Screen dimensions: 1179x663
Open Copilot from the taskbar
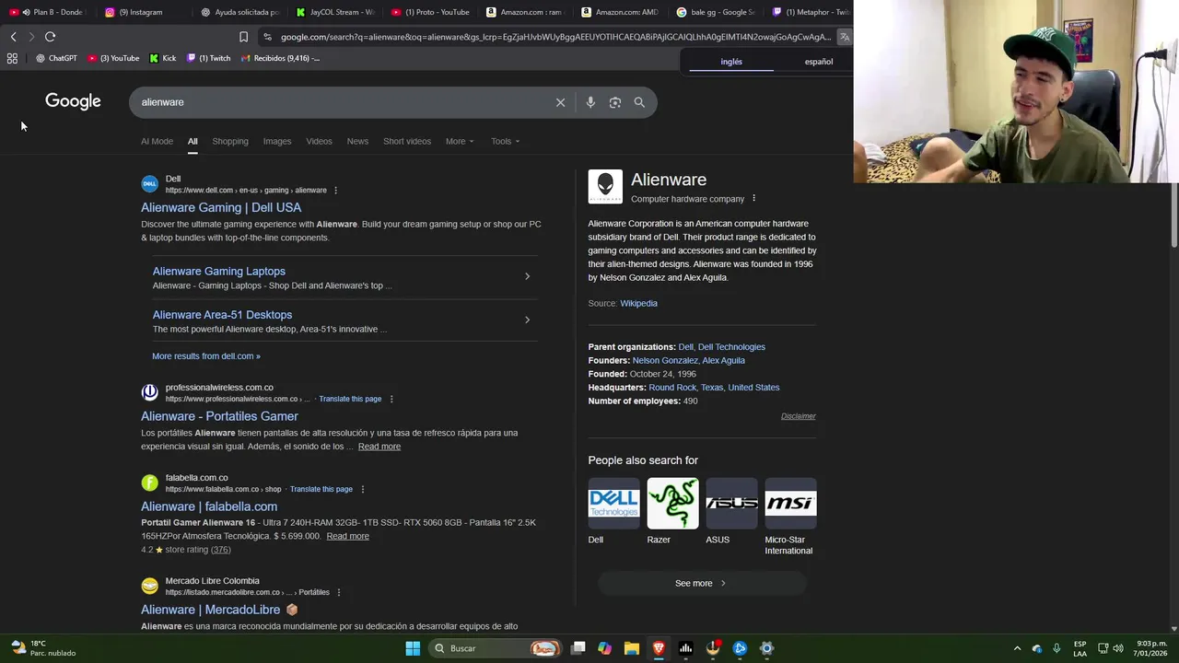(604, 648)
